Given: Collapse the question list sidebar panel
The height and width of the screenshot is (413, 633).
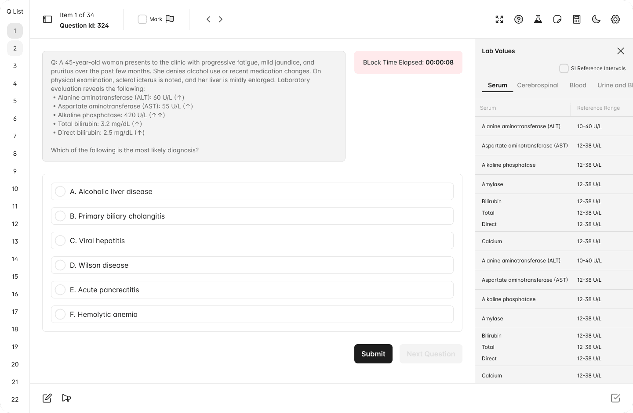Looking at the screenshot, I should 47,19.
